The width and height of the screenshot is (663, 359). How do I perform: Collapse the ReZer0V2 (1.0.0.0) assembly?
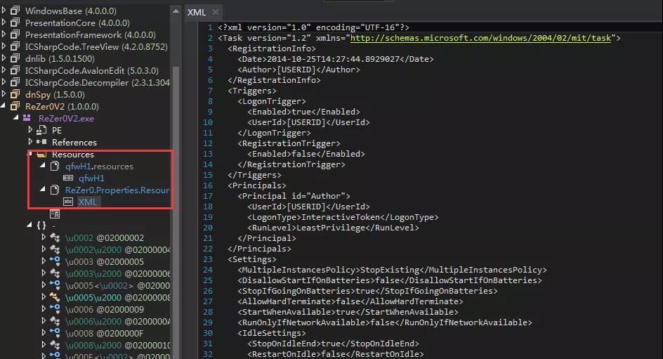(4, 106)
